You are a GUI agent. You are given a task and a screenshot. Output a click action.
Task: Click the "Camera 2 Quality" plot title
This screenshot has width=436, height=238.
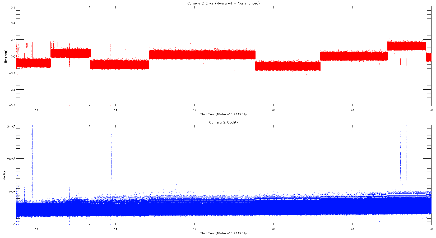pos(223,122)
